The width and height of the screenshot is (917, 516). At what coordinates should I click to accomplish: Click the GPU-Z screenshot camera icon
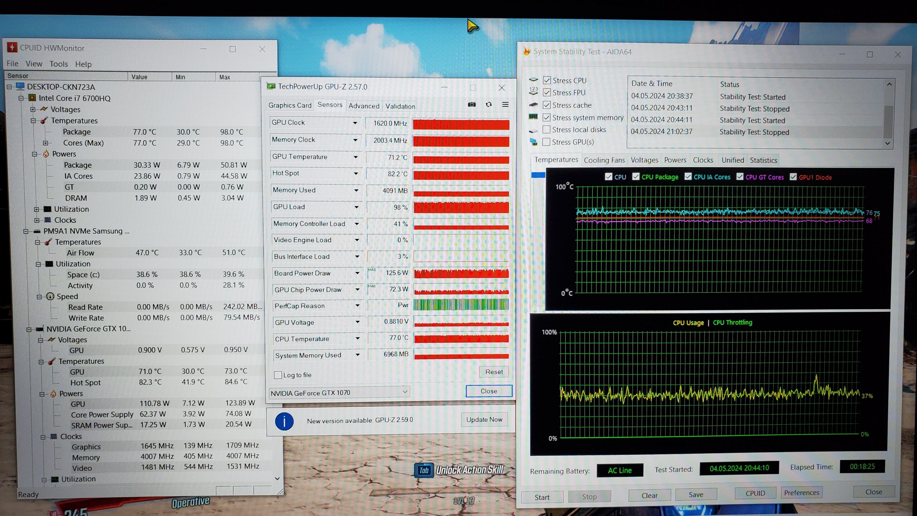472,104
